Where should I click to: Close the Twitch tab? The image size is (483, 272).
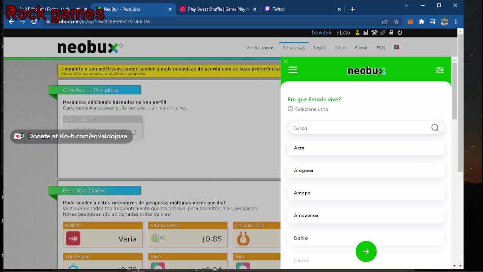tap(339, 9)
